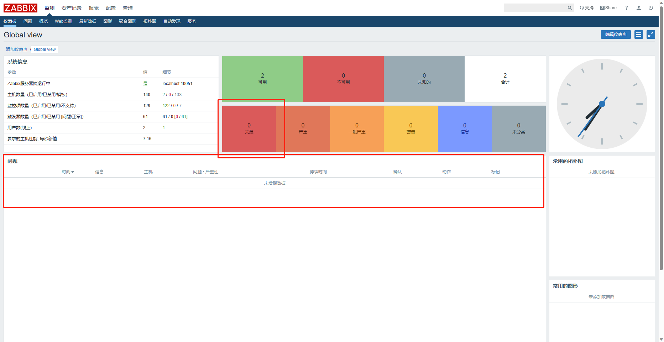Click the analog clock widget

coord(602,104)
